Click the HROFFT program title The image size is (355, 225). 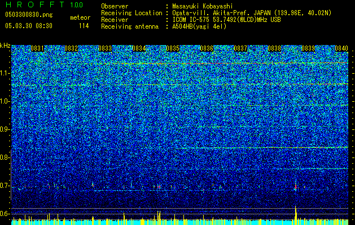click(x=35, y=4)
